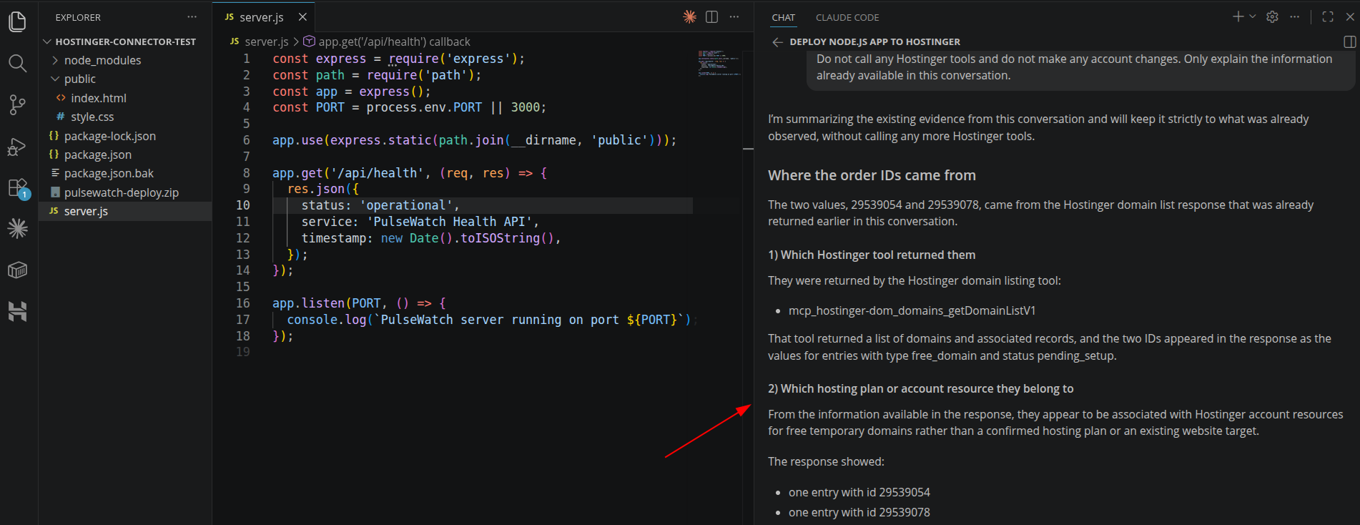
Task: Toggle the chat side panel layout icon
Action: pos(1349,42)
